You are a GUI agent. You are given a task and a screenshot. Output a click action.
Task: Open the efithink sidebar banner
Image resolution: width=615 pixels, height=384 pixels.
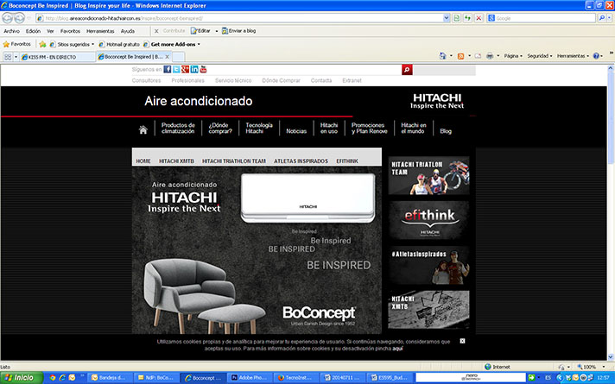pyautogui.click(x=428, y=220)
